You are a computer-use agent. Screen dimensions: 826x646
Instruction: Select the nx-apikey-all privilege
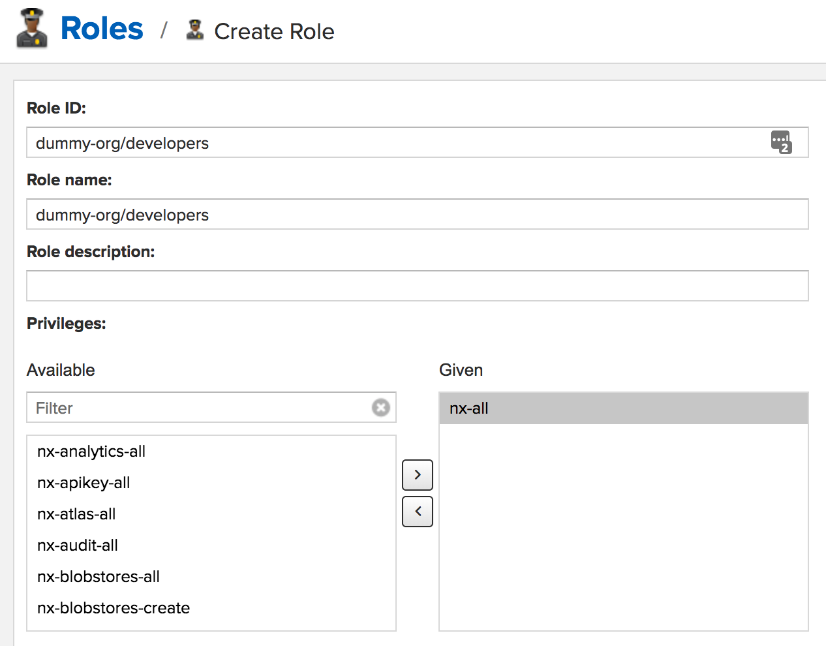[x=84, y=483]
